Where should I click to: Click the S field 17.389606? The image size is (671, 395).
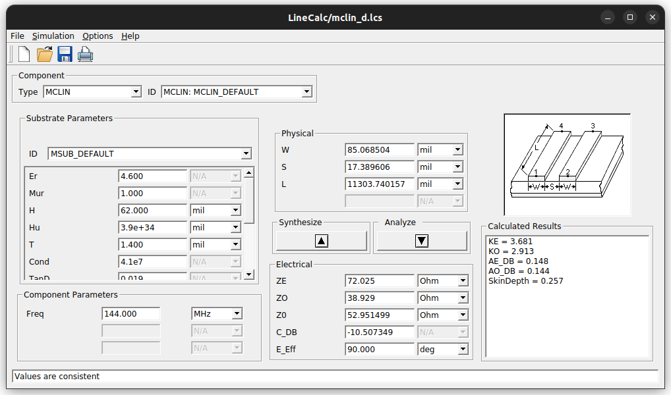tap(380, 167)
